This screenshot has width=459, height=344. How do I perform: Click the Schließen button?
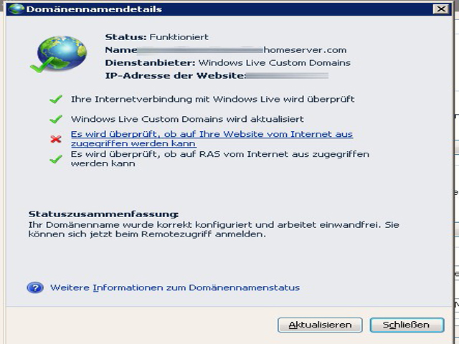(407, 325)
